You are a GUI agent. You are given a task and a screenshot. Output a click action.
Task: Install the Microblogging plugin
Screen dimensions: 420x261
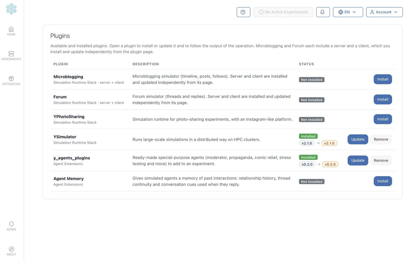[x=383, y=79]
